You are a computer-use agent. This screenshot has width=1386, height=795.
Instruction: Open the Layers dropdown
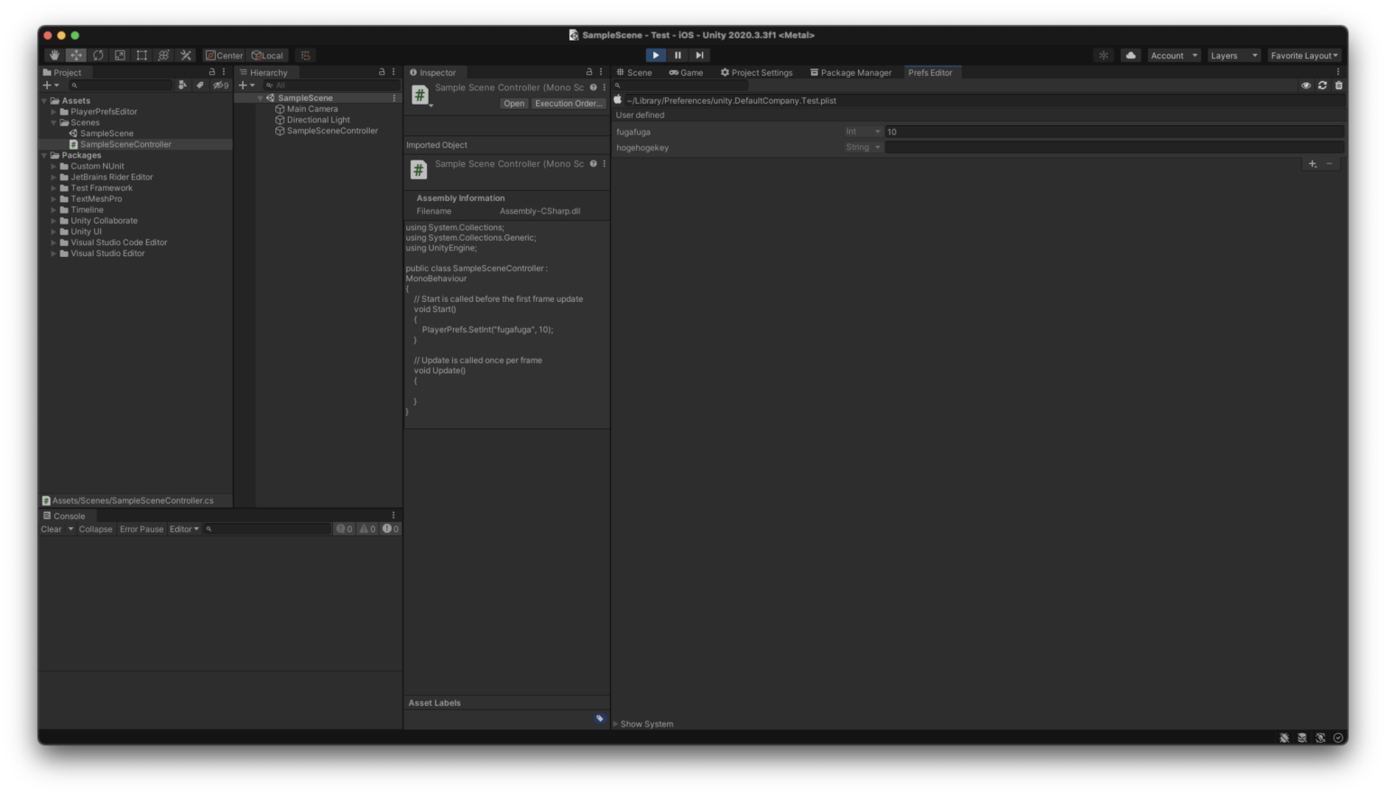coord(1233,55)
